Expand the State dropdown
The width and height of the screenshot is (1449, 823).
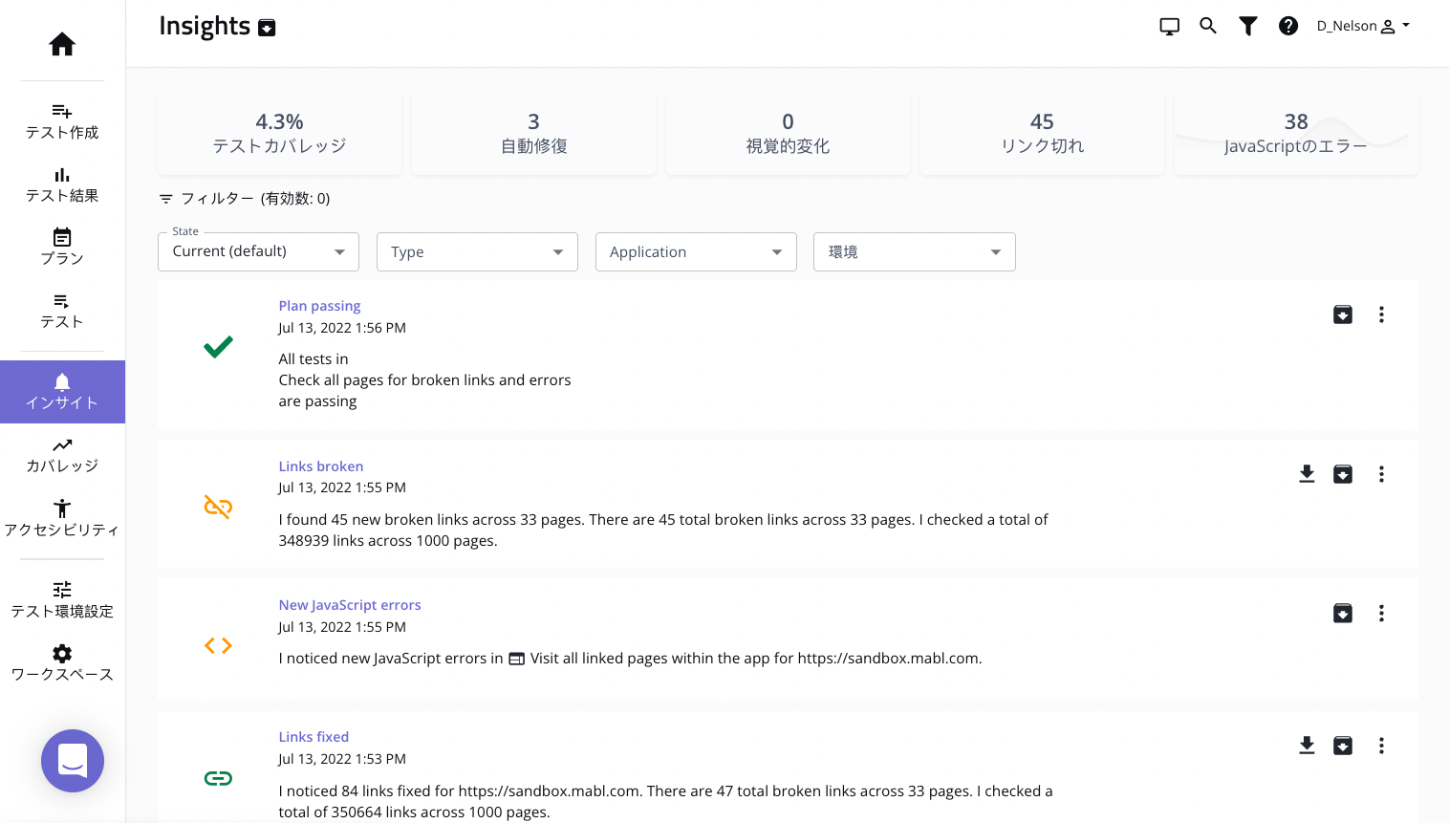point(258,251)
